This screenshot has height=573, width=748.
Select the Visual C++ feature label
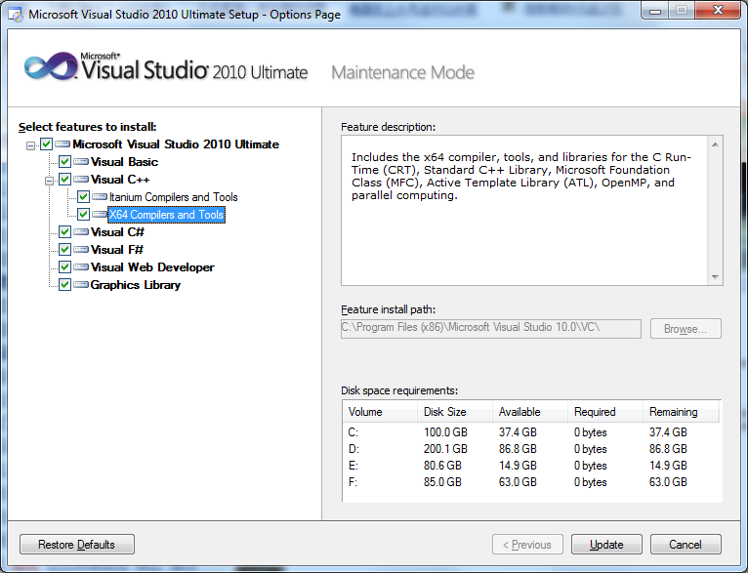[120, 180]
